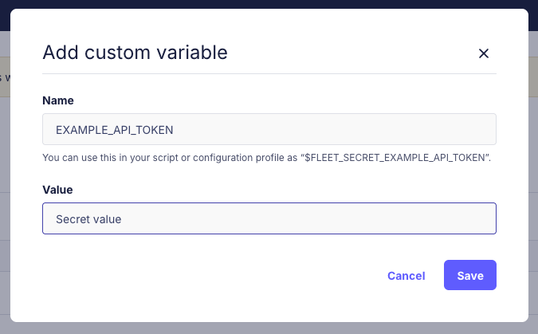This screenshot has width=538, height=334.
Task: Click the dimmed backdrop left of modal
Action: tap(4, 199)
